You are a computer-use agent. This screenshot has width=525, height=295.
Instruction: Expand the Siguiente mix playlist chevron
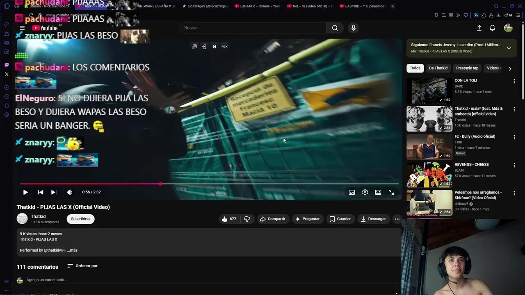pyautogui.click(x=509, y=48)
